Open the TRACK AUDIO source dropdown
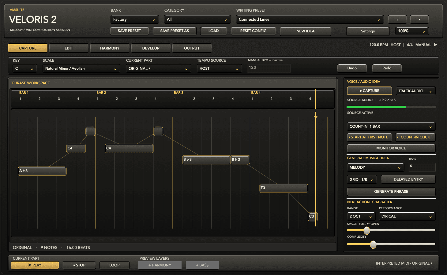The image size is (447, 275). click(x=415, y=91)
